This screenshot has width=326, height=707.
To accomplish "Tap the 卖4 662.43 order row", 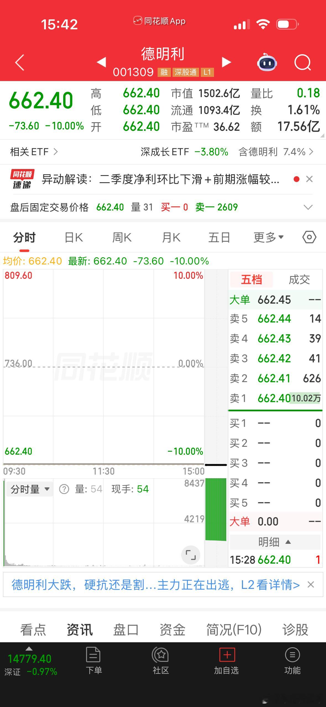I will [x=275, y=339].
